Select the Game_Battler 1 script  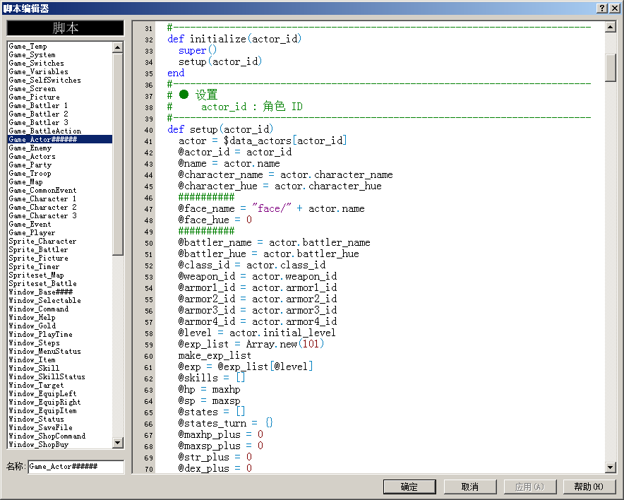(60, 105)
